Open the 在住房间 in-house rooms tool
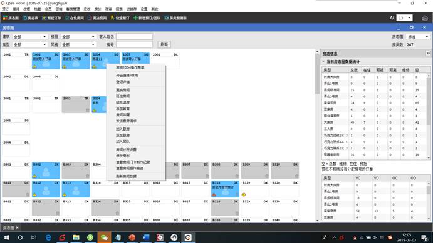Screen dimensions: 433x243 pos(75,18)
